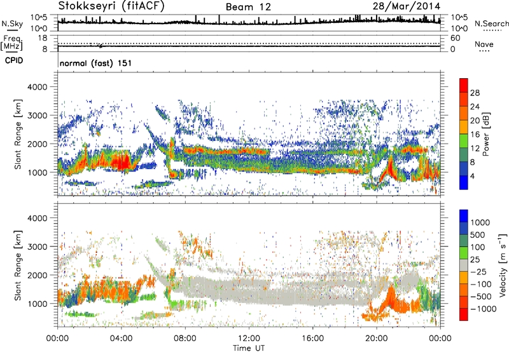The width and height of the screenshot is (509, 352).
Task: Click the "12:00" time tick label
Action: tap(249, 339)
